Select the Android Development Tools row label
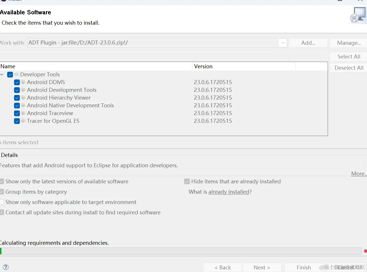This screenshot has height=272, width=367. coord(62,90)
